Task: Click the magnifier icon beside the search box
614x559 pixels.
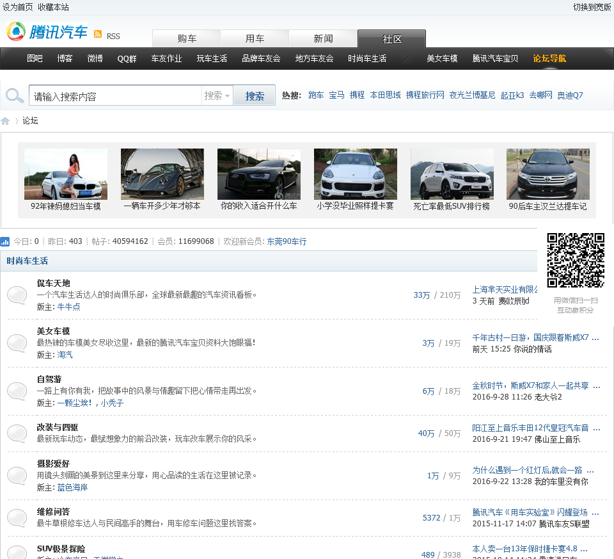Action: (14, 96)
